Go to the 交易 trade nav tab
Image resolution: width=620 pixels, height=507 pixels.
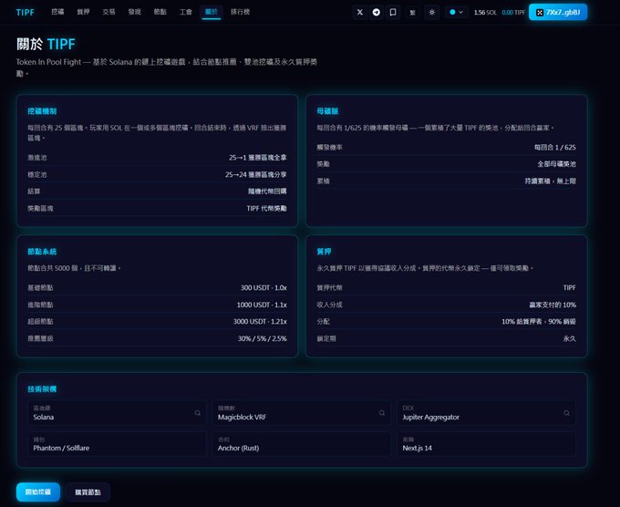click(108, 12)
